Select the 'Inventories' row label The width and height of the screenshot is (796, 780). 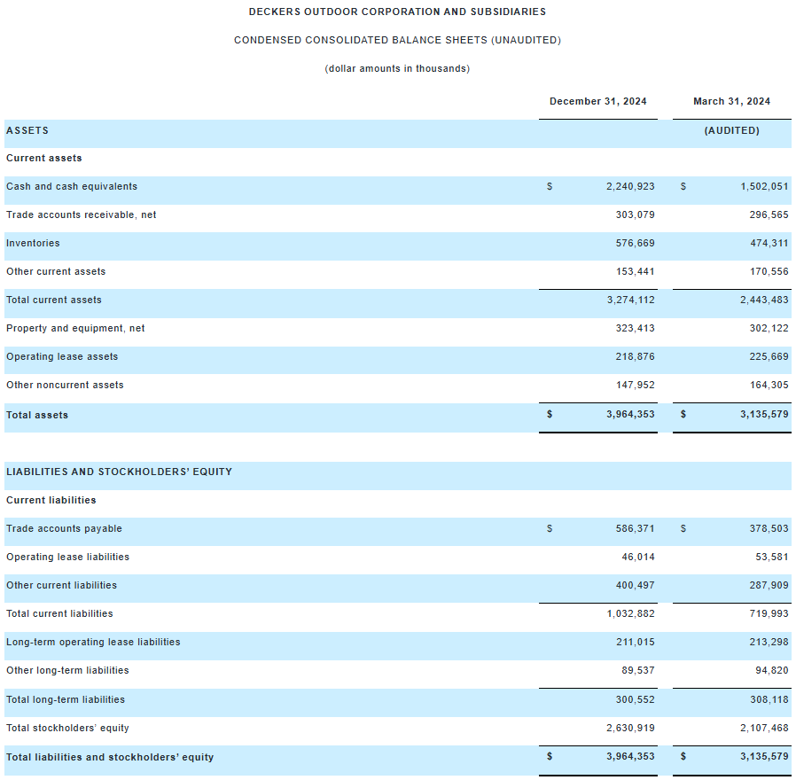[x=33, y=243]
